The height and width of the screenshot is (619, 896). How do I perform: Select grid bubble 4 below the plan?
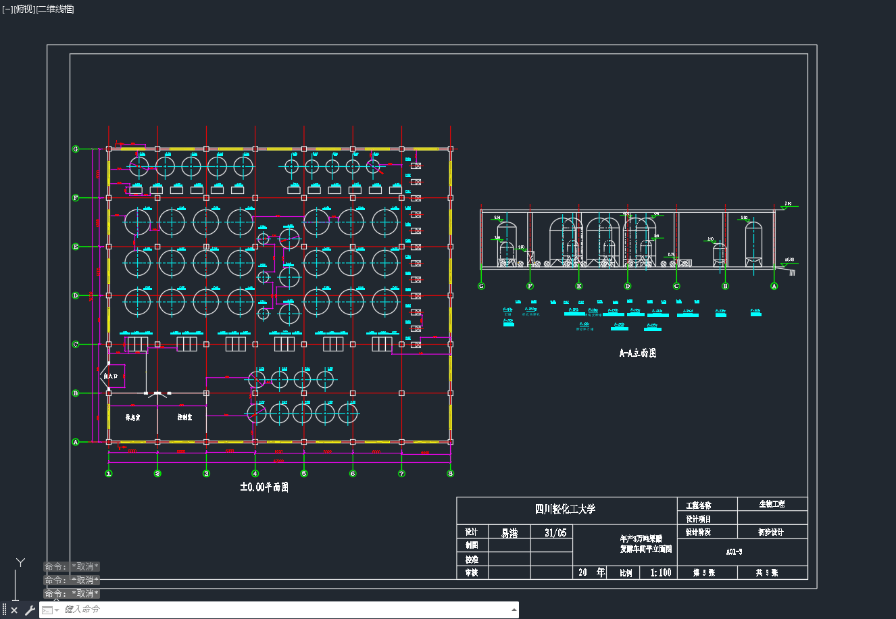255,474
